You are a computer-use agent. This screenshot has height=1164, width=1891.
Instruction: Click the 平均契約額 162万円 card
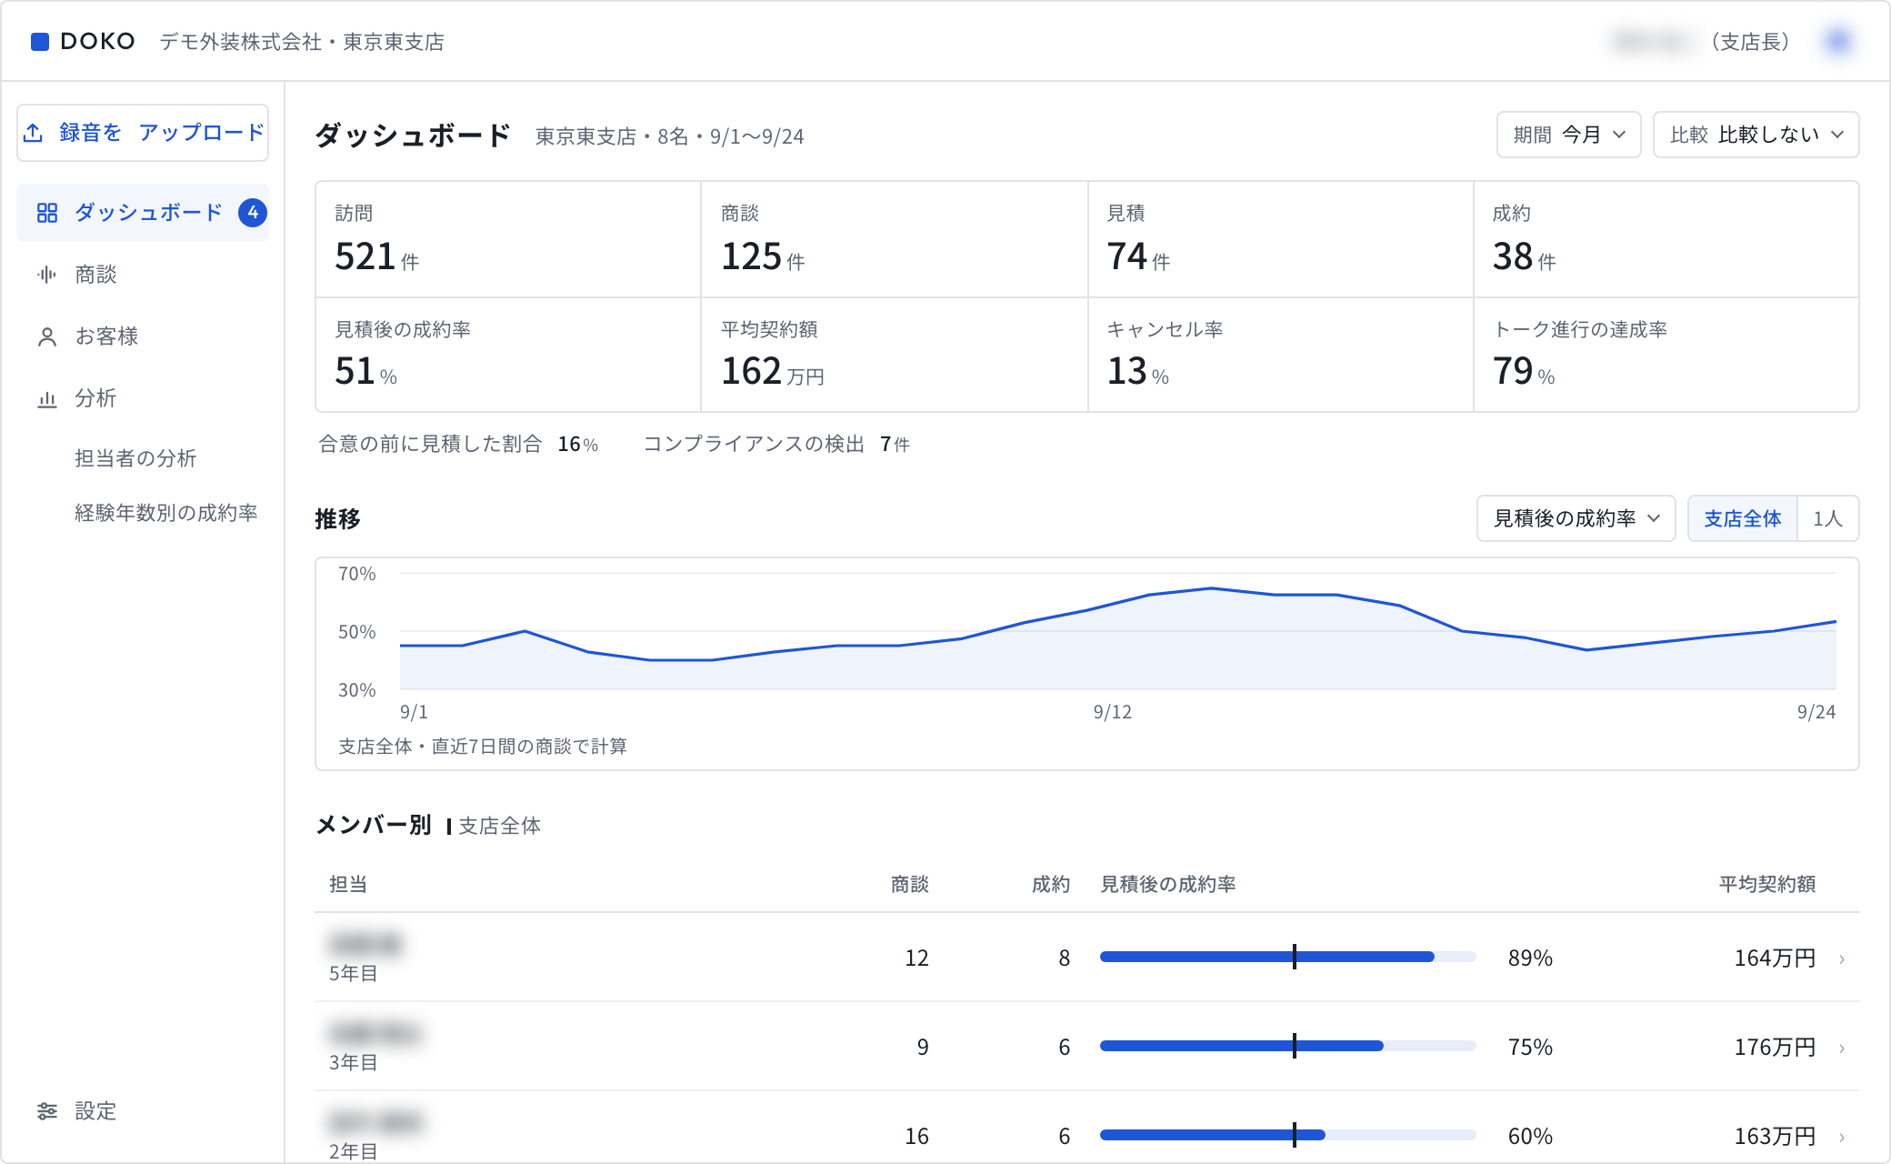(895, 355)
